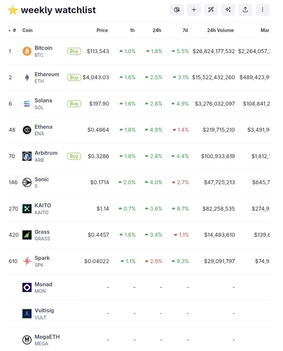The width and height of the screenshot is (283, 351).
Task: Add a coin with plus button
Action: pos(194,10)
